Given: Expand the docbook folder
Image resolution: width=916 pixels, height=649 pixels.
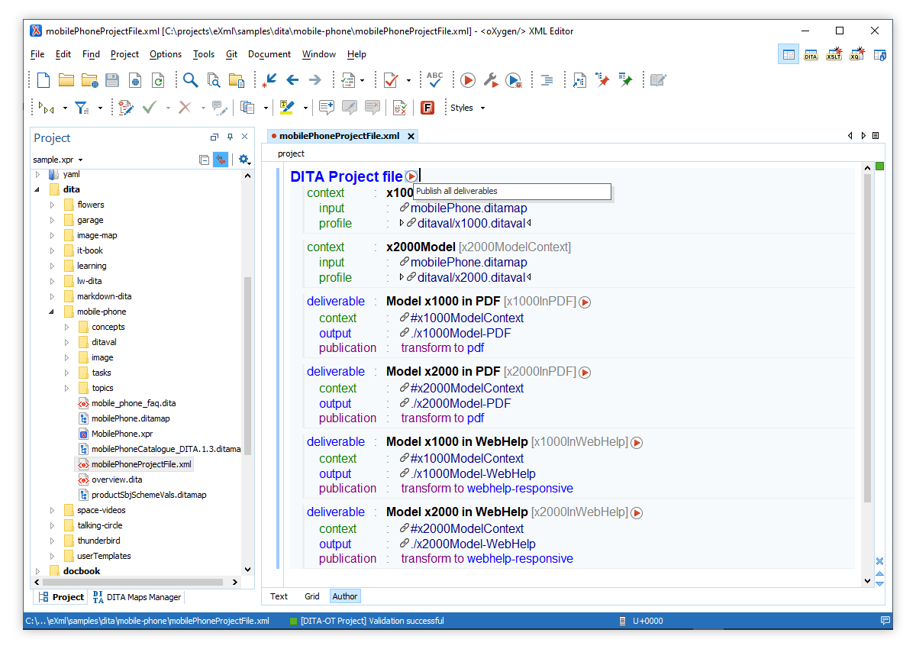Looking at the screenshot, I should [37, 571].
